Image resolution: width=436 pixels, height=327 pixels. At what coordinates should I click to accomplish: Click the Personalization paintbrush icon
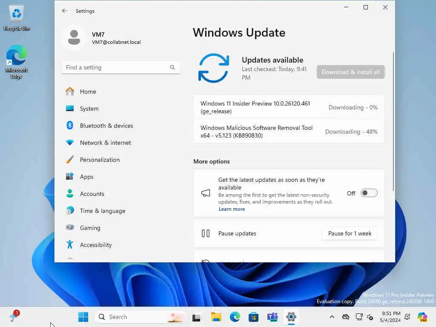[70, 160]
